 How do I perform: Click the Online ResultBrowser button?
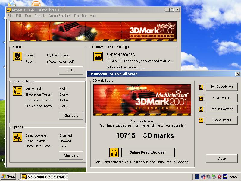tap(148, 153)
